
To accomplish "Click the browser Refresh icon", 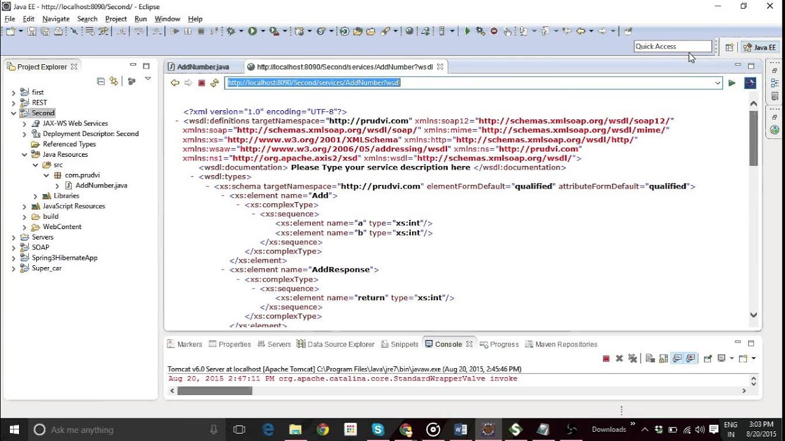I will [x=214, y=83].
